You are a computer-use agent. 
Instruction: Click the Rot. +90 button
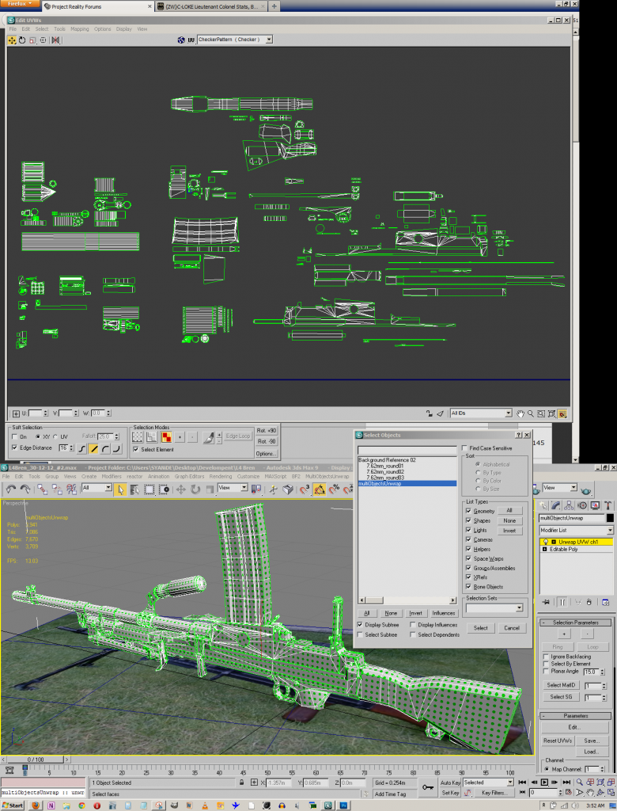pyautogui.click(x=266, y=431)
